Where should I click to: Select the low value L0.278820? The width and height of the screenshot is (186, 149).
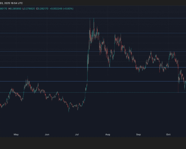(x=29, y=9)
